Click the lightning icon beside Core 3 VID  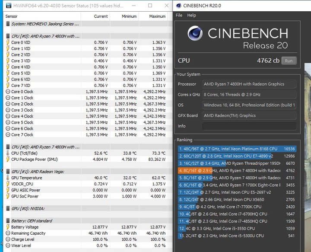click(8, 61)
